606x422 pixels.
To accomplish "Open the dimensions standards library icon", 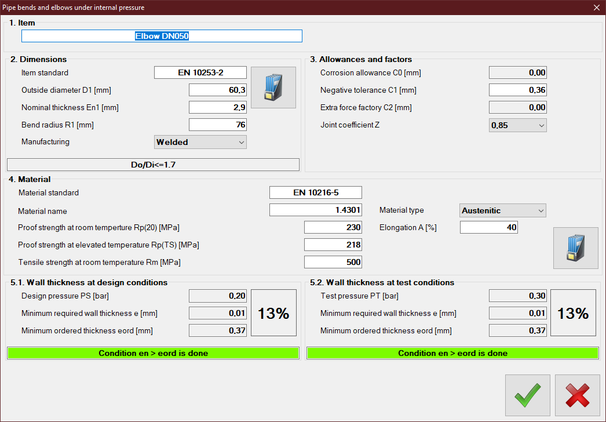I will 273,88.
